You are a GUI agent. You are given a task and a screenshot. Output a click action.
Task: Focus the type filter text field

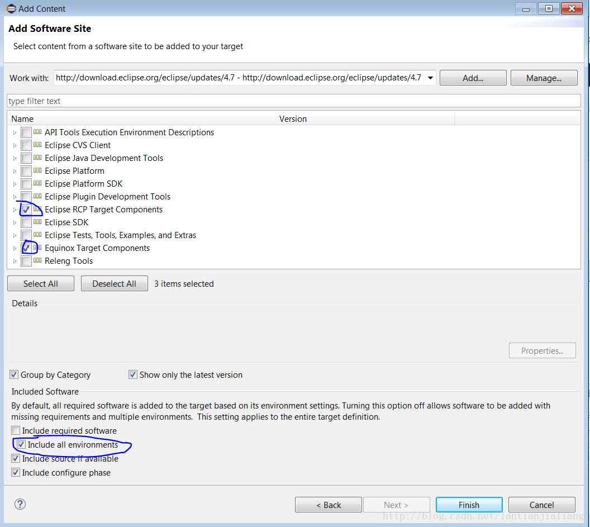[x=293, y=101]
